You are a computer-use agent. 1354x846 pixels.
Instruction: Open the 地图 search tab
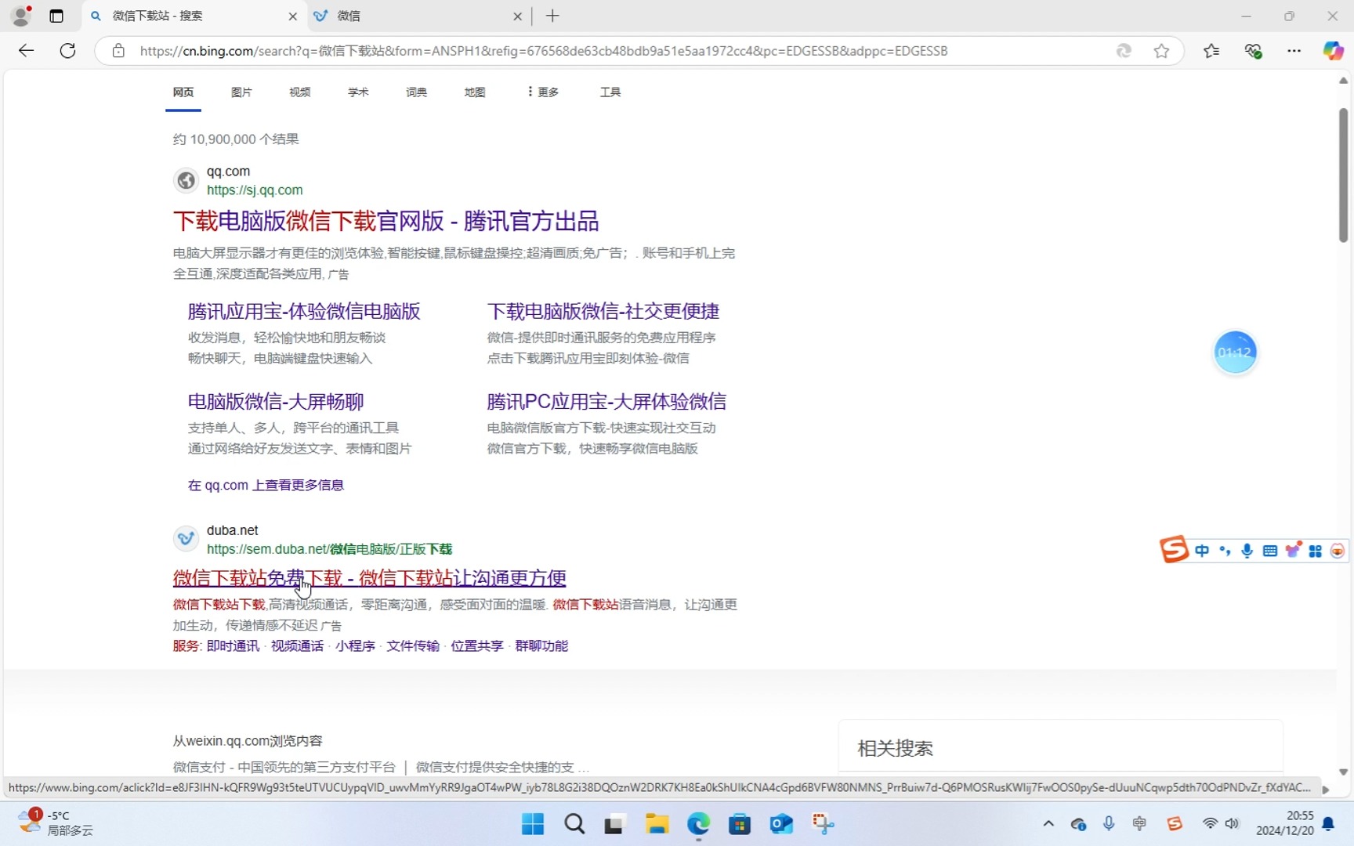474,92
